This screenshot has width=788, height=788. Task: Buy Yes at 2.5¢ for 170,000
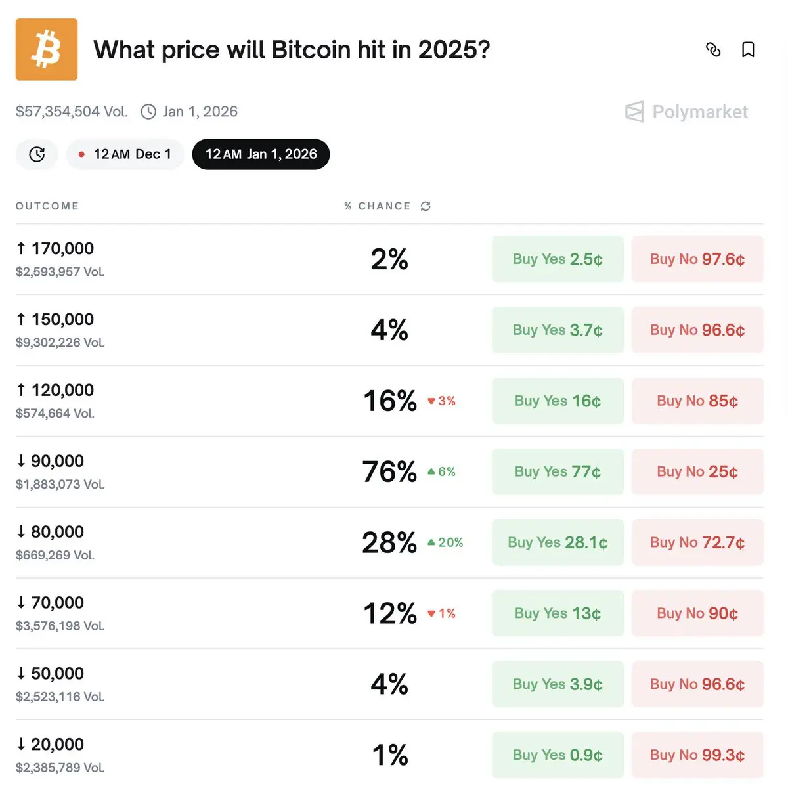[558, 259]
